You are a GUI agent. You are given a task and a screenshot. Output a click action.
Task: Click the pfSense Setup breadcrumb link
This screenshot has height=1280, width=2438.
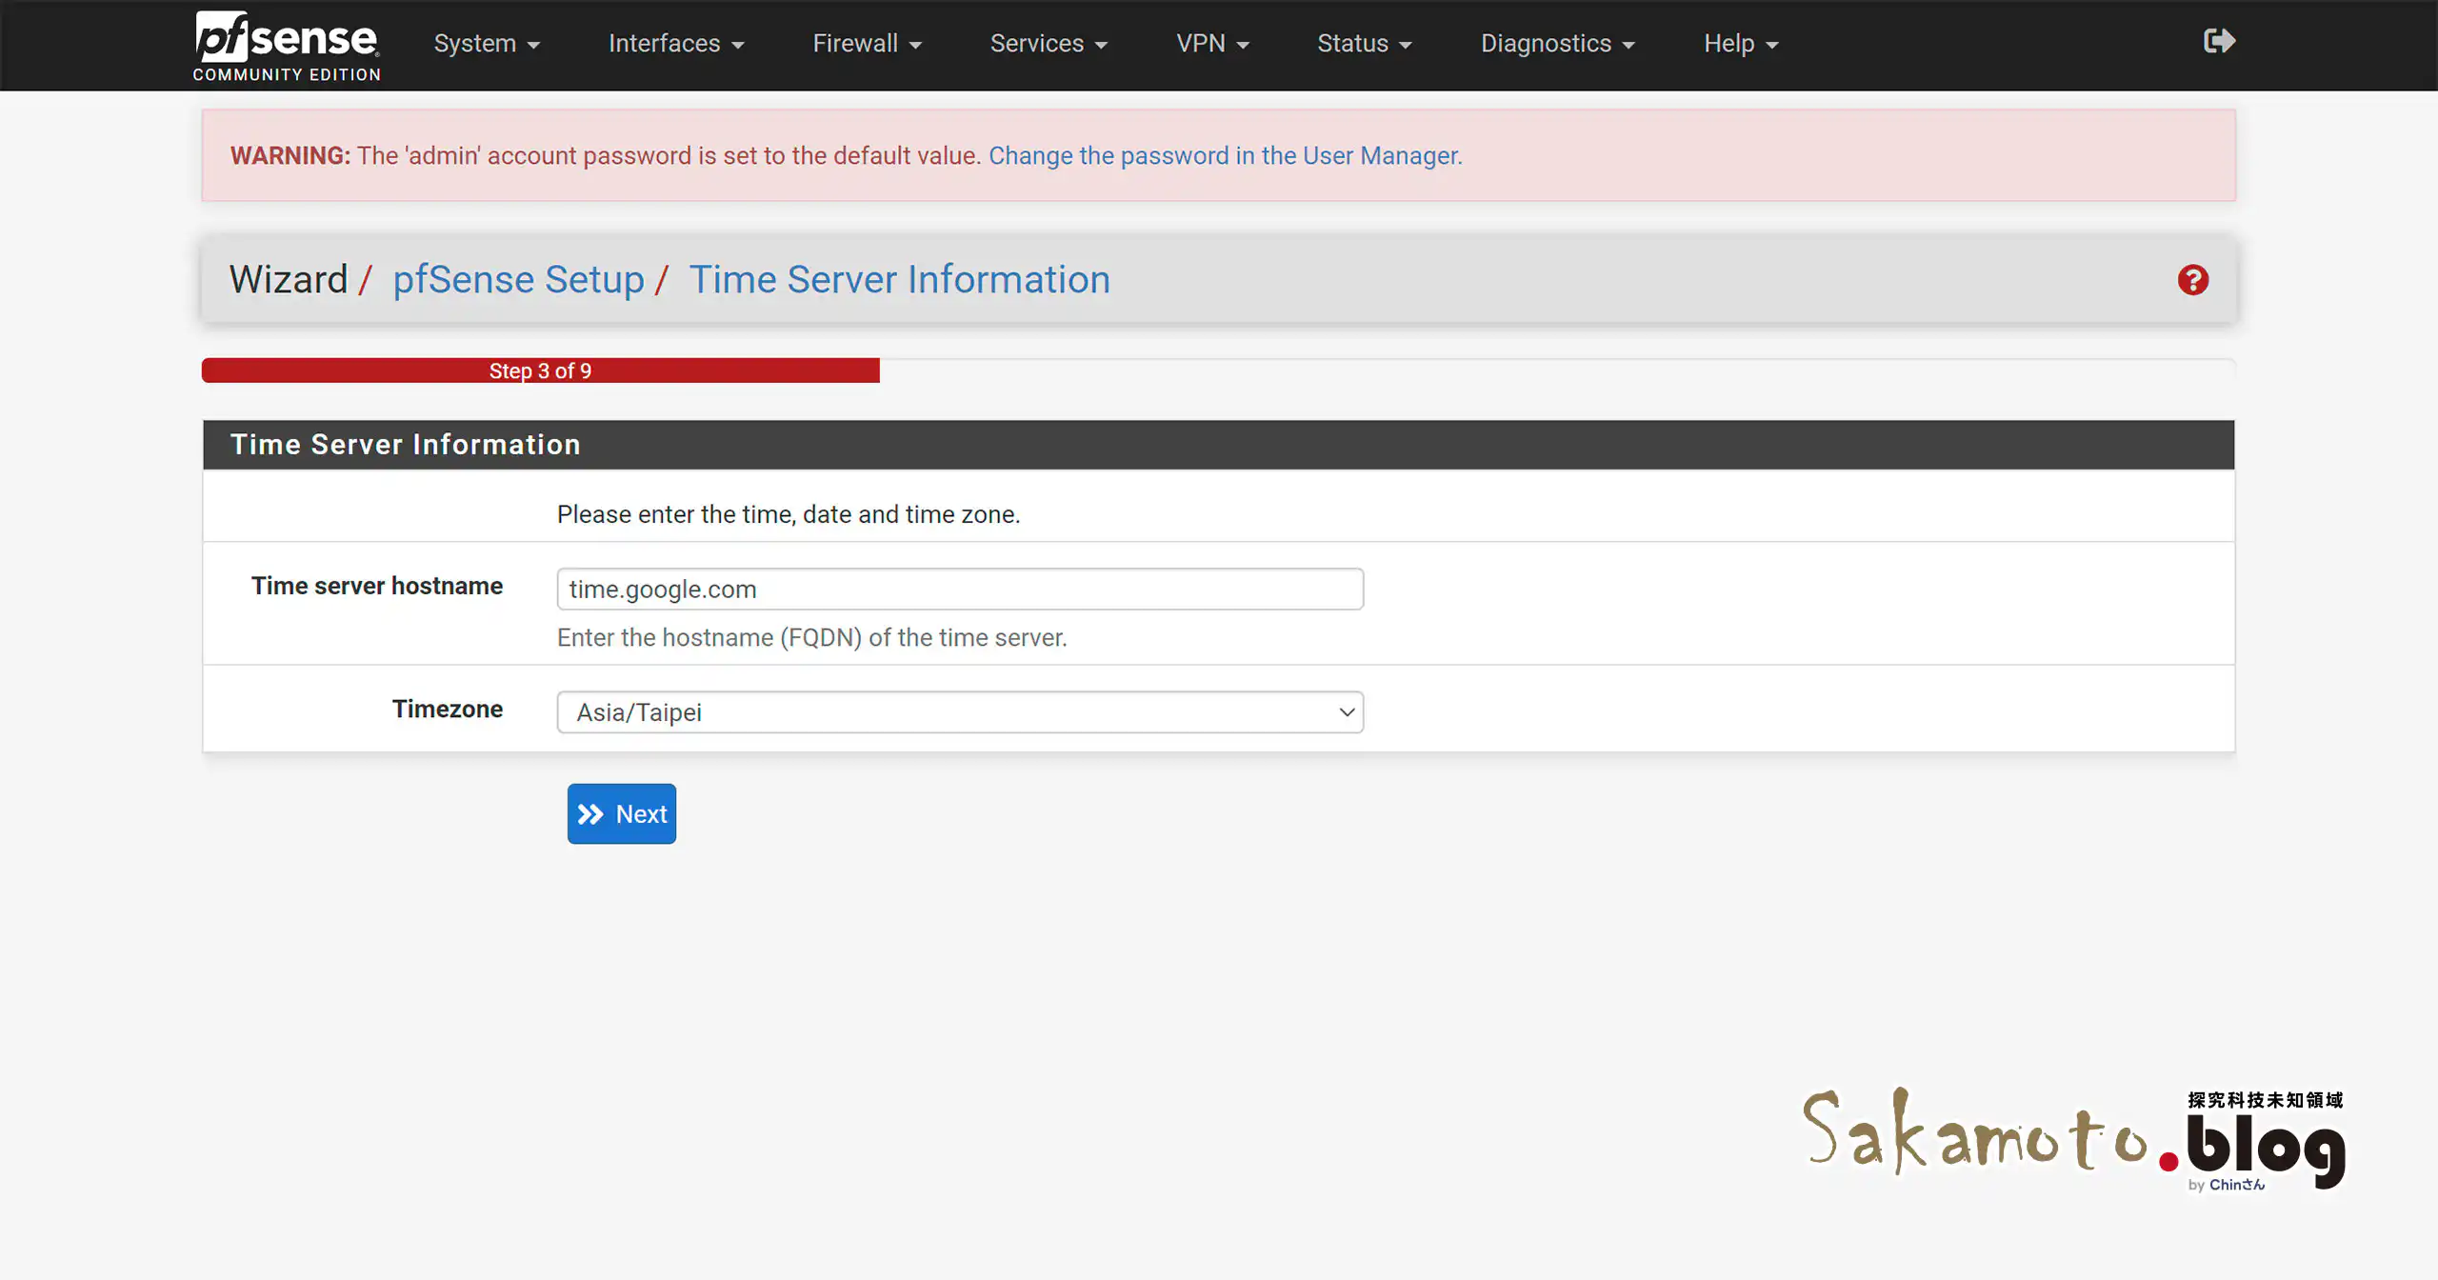point(519,279)
